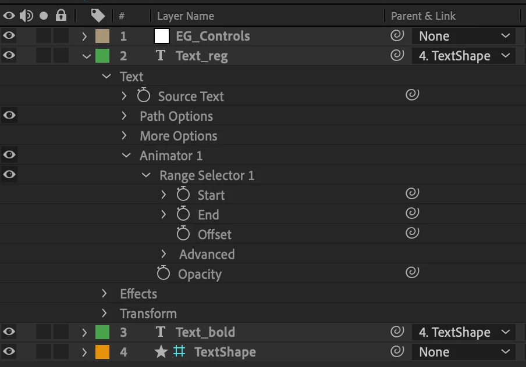The image size is (526, 367).
Task: Hide the EG_Controls layer with eye toggle
Action: coord(9,36)
